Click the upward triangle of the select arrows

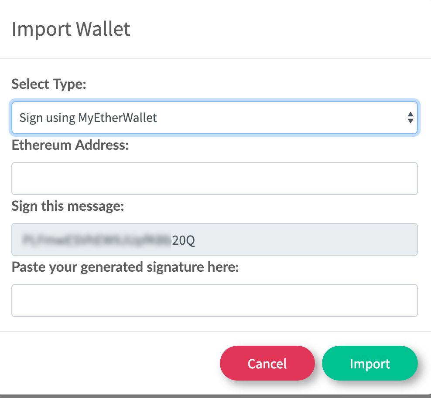pyautogui.click(x=410, y=114)
